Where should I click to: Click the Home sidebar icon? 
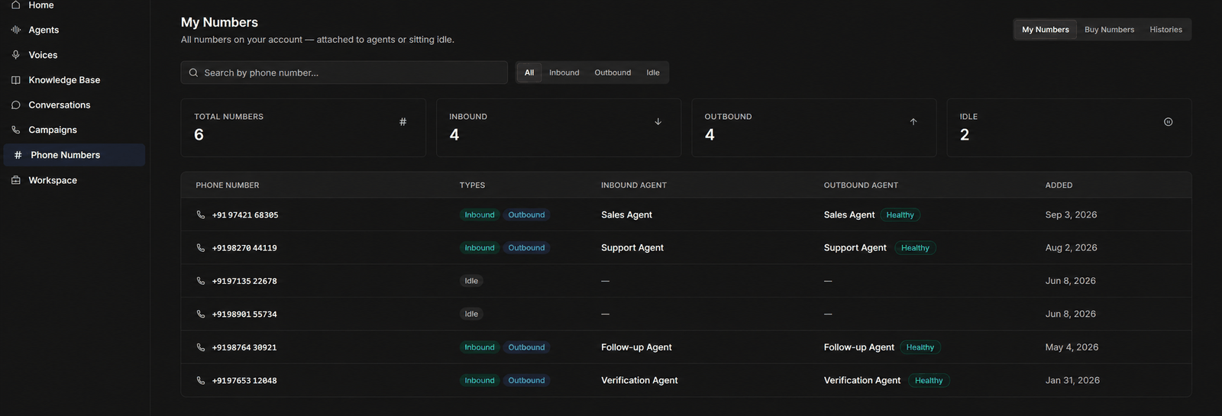point(15,5)
